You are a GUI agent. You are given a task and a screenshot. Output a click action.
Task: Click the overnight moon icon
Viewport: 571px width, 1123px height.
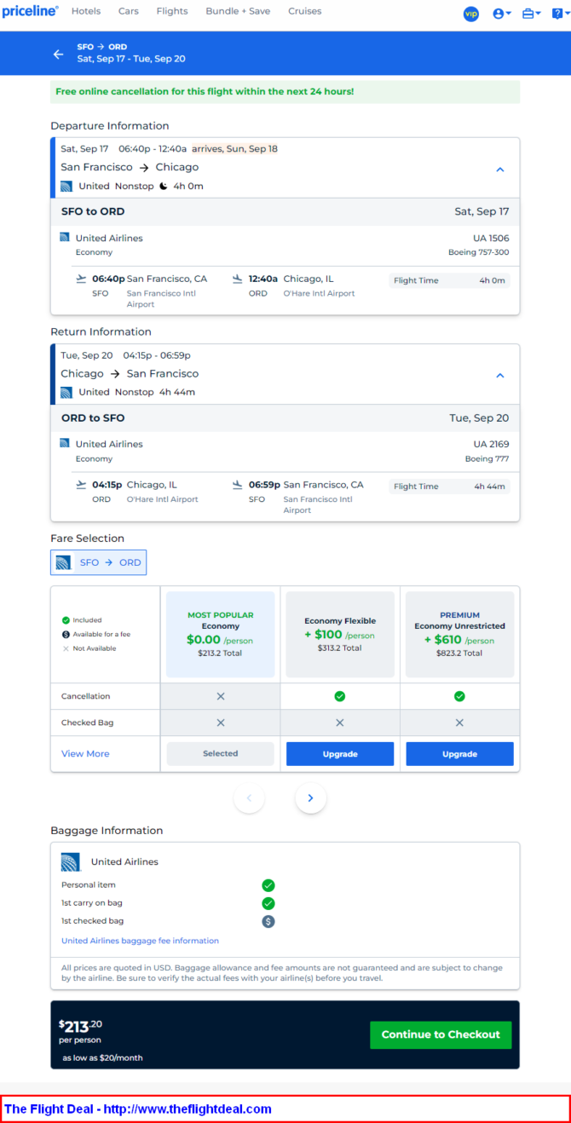pos(164,186)
